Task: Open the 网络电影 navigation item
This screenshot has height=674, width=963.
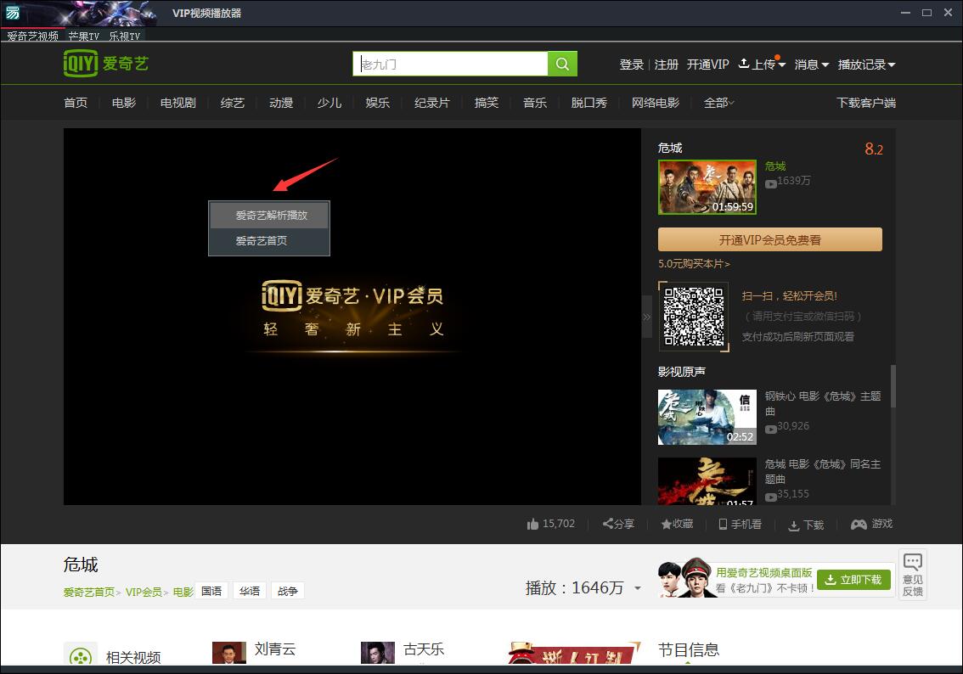Action: (x=656, y=103)
